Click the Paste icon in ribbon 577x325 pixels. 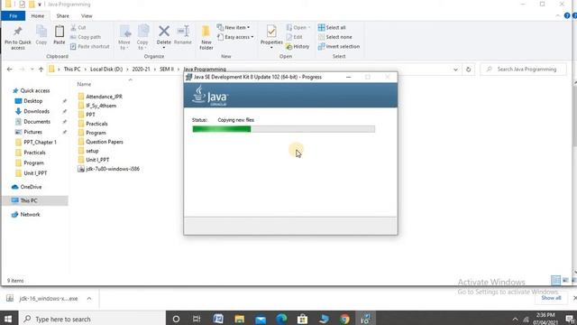coord(60,32)
